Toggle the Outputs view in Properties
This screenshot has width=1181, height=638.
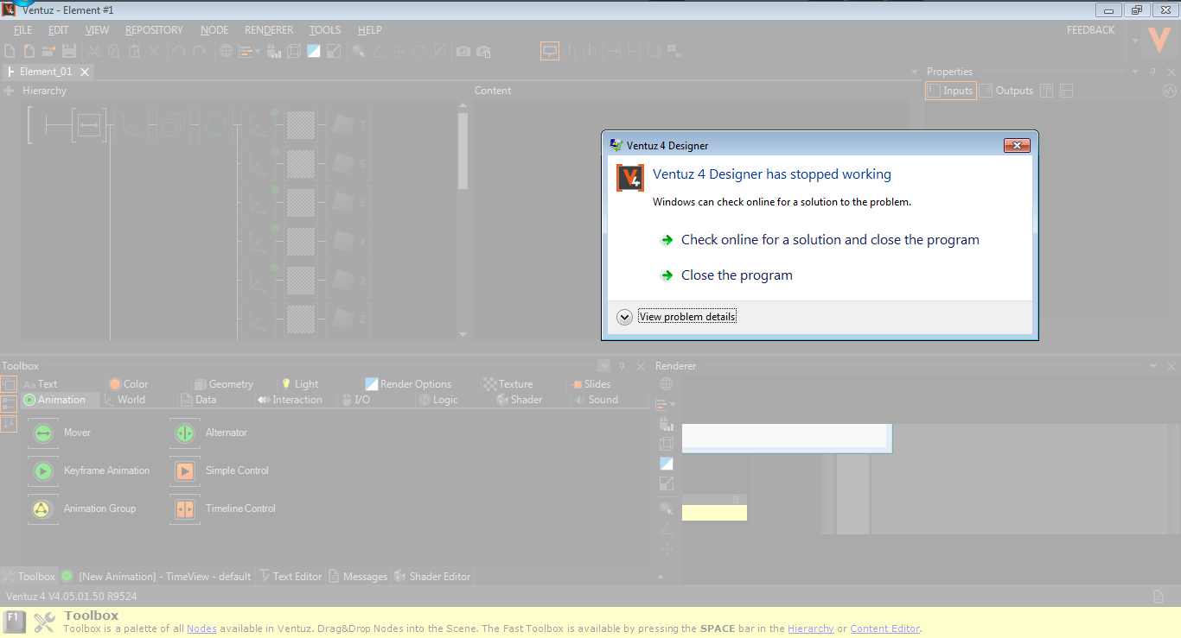[1006, 91]
